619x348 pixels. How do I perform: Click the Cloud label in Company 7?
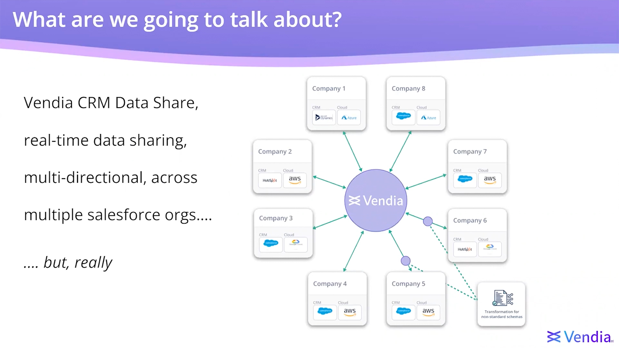click(x=483, y=170)
